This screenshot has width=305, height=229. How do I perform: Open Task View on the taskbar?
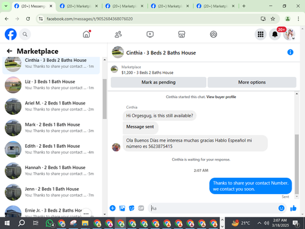coord(35,223)
